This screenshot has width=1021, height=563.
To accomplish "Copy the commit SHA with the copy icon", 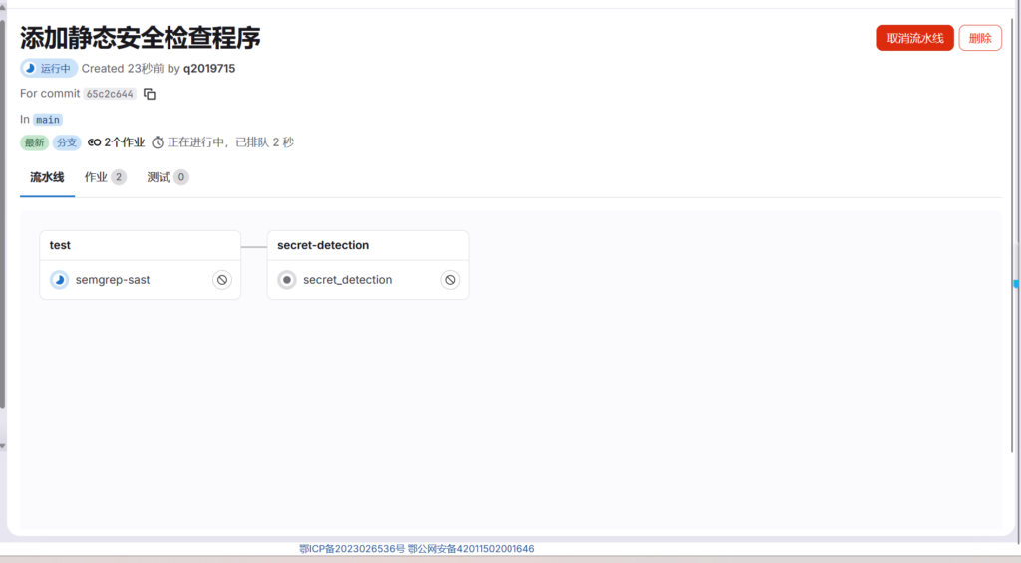I will pos(150,94).
